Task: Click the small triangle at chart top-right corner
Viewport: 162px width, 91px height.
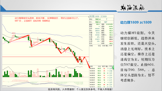Action: (x=89, y=17)
